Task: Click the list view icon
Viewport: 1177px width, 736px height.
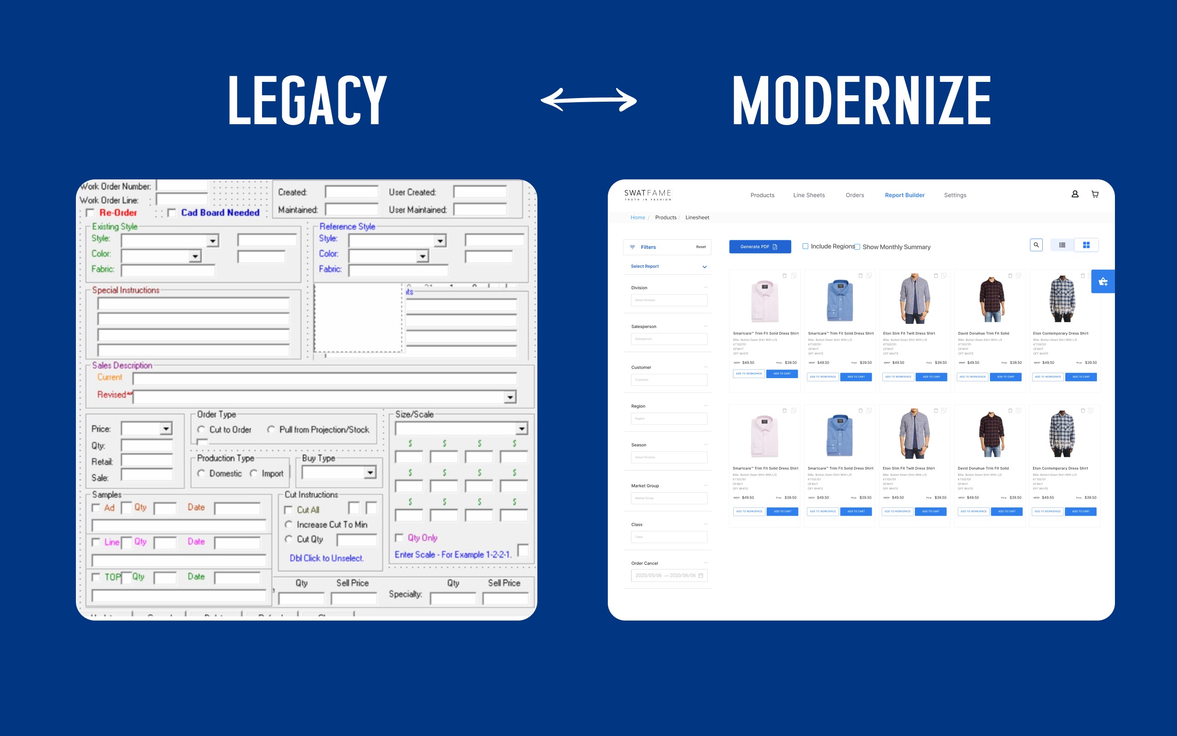Action: point(1062,247)
